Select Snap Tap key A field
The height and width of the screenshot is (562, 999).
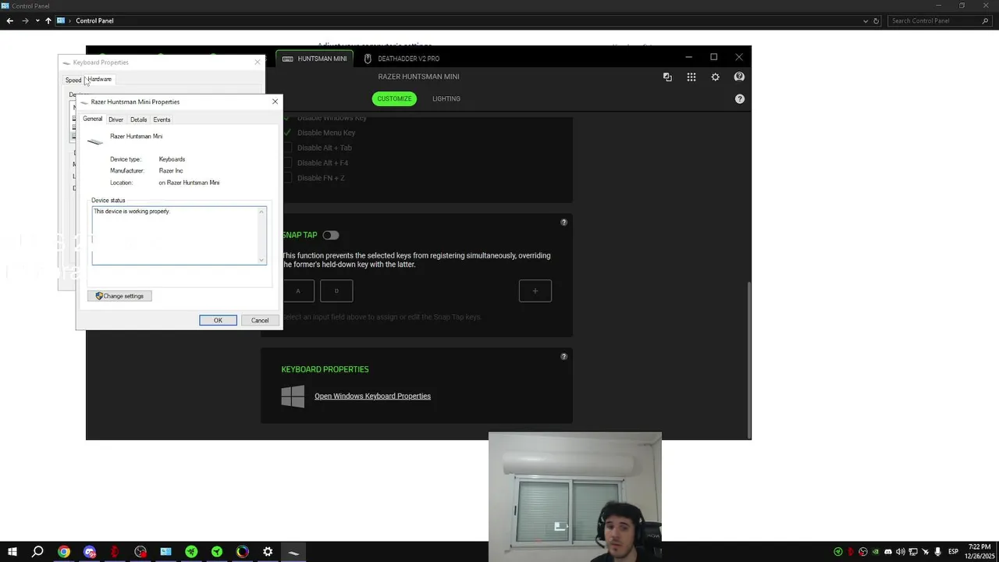pos(297,291)
